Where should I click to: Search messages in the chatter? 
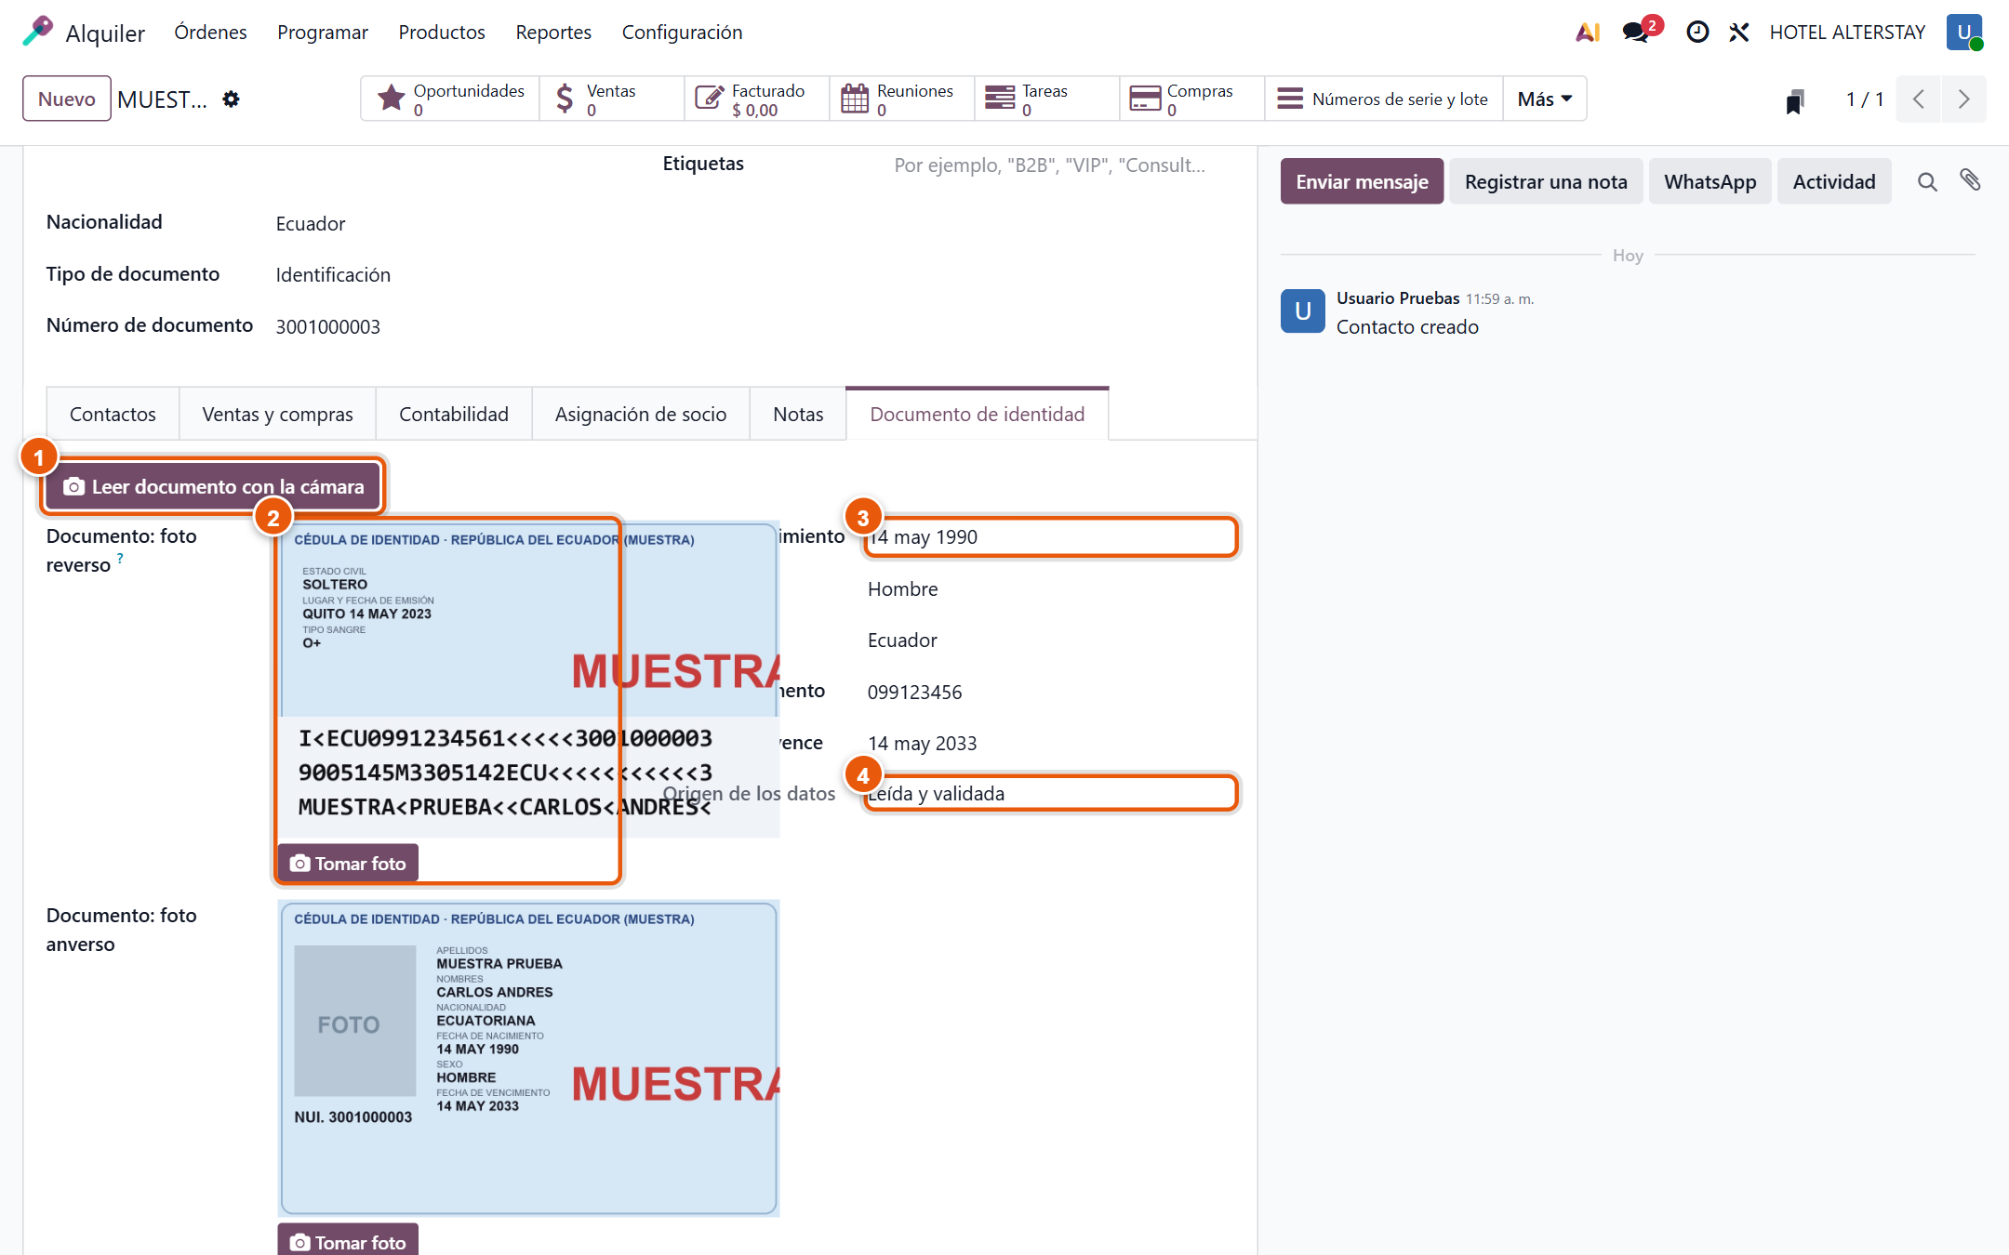pyautogui.click(x=1927, y=182)
